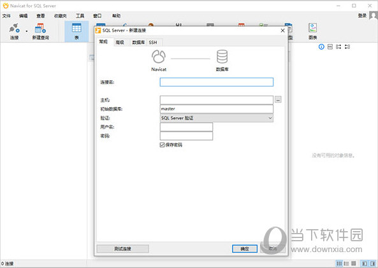Image resolution: width=378 pixels, height=268 pixels.
Task: Open the 窗口 (Window) menu
Action: 97,16
